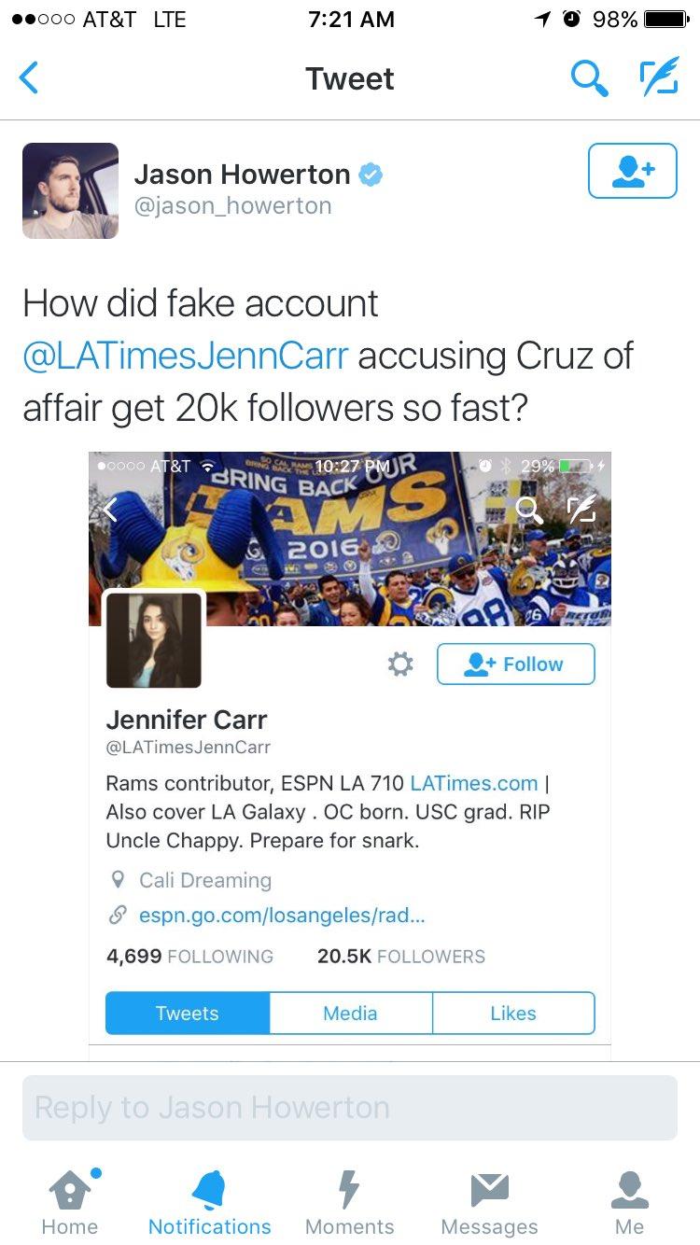Open the Messages tab
This screenshot has height=1245, width=700.
[489, 1201]
